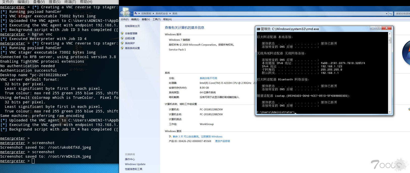Open the 性能信息和工具 link
This screenshot has width=410, height=173.
coord(133,169)
